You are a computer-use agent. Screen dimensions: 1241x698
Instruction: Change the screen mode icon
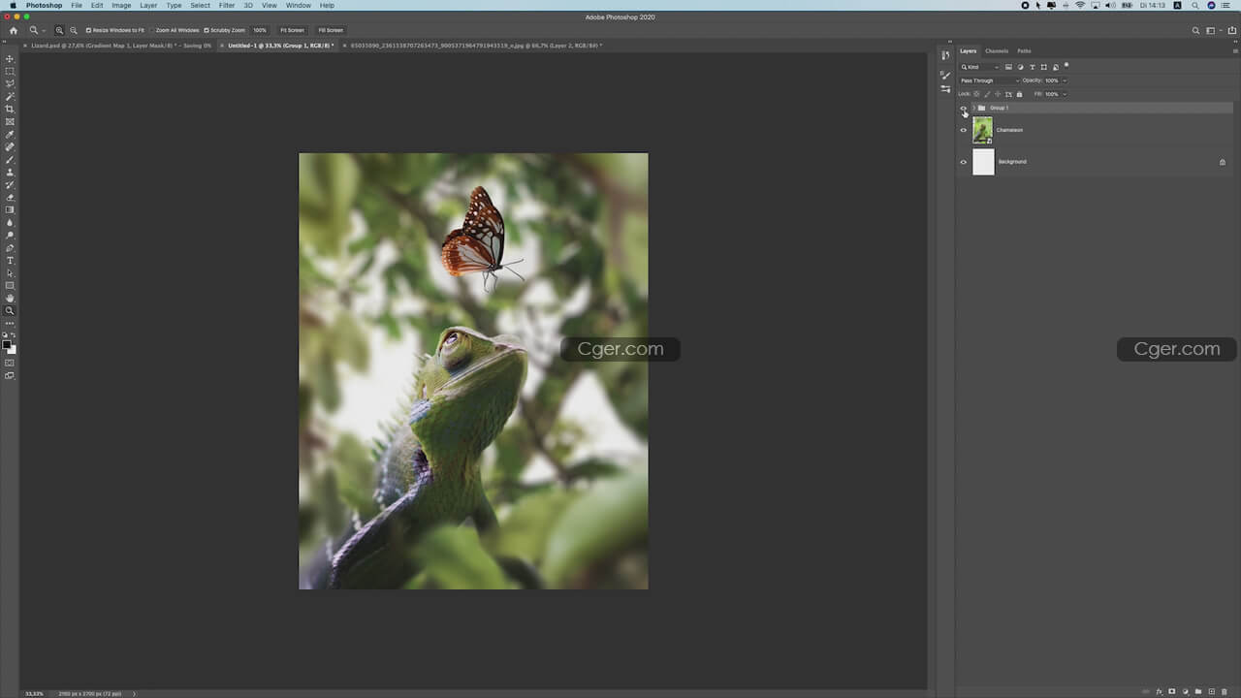tap(10, 375)
